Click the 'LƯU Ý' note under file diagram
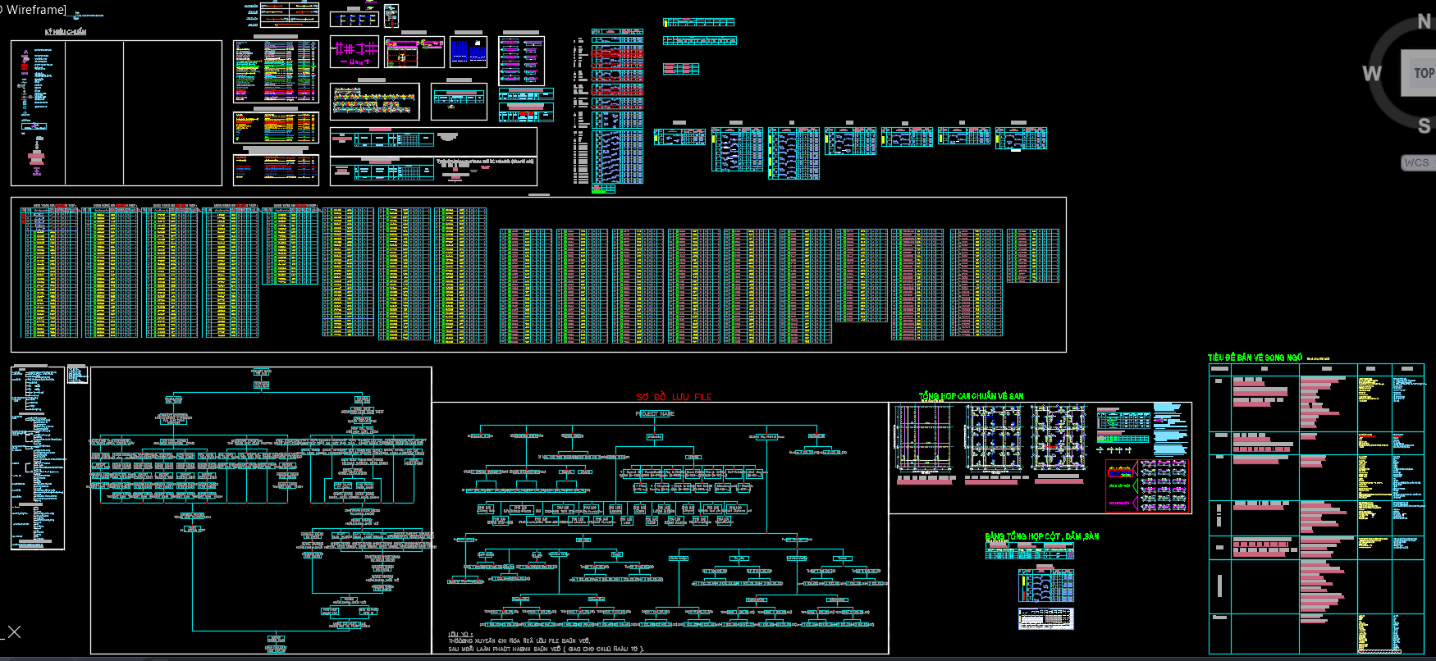The width and height of the screenshot is (1436, 661). [x=460, y=635]
